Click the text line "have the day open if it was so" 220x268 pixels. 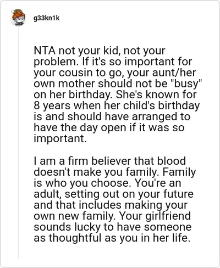(109, 127)
